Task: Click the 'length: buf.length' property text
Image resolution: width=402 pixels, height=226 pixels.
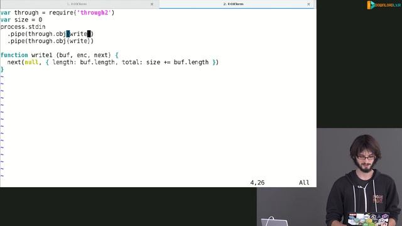Action: pos(84,62)
